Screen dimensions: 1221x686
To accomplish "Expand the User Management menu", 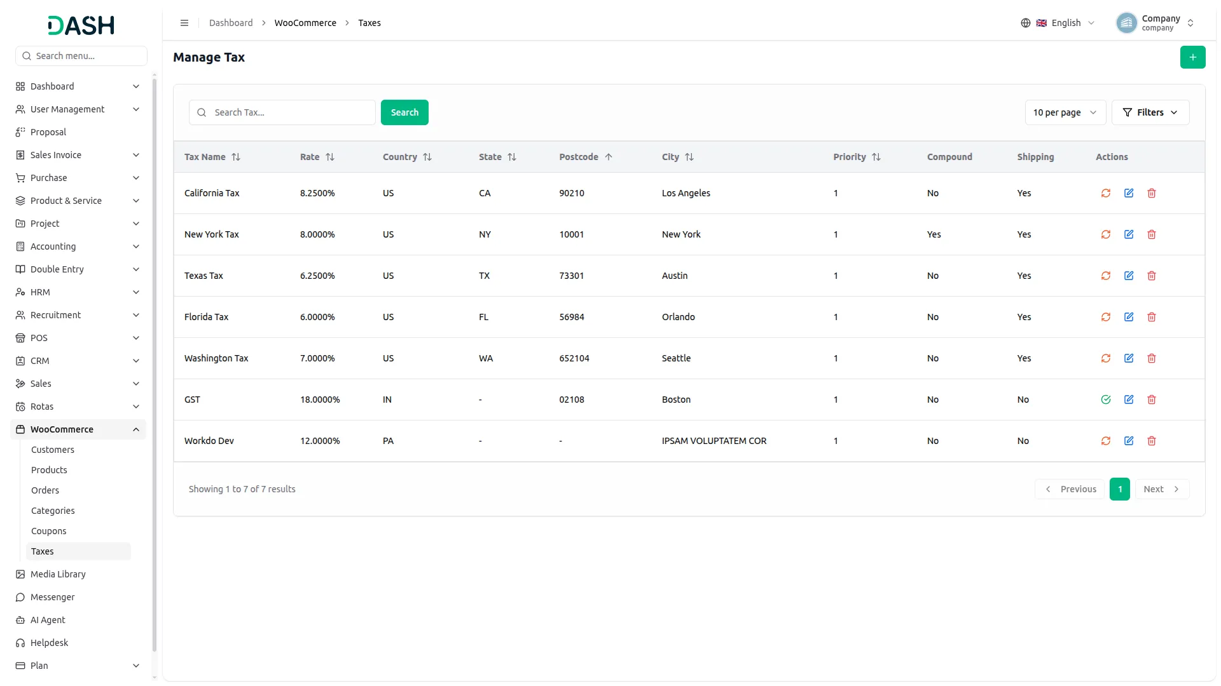I will [x=78, y=109].
